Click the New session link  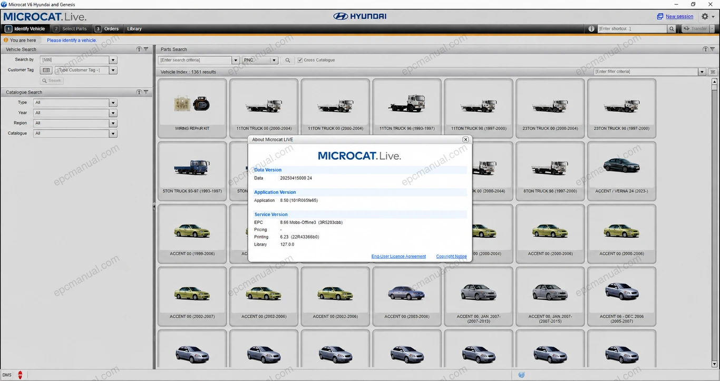(679, 16)
